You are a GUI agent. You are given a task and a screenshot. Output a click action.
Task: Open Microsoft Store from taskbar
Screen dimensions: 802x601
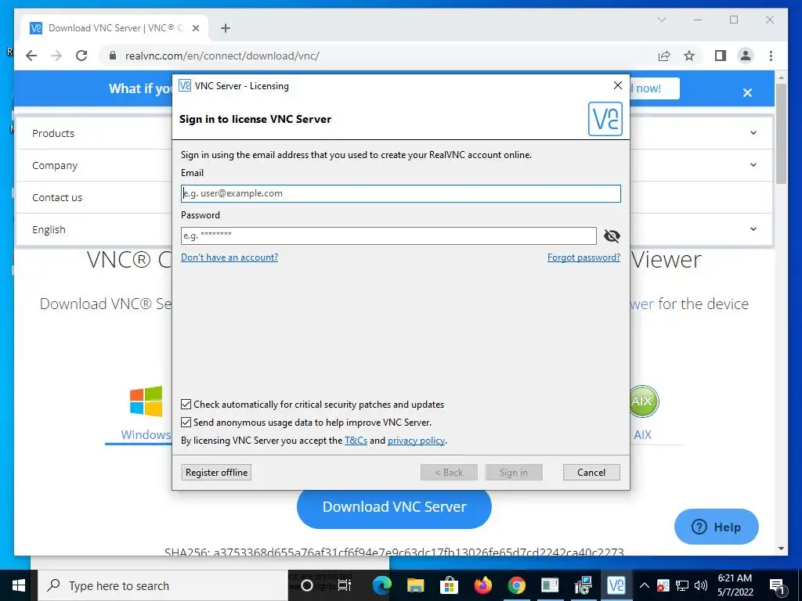click(449, 585)
